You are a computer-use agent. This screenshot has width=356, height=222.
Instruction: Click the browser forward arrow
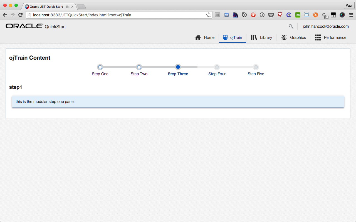[13, 15]
